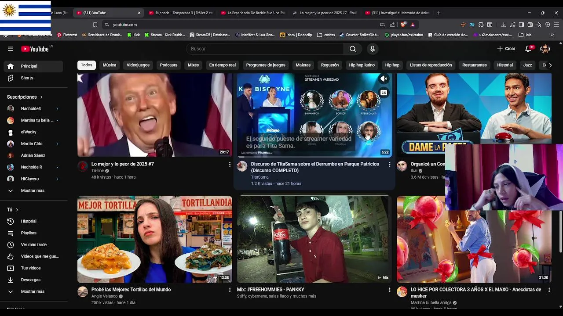Click the Buscar search field
The width and height of the screenshot is (563, 316).
(x=265, y=49)
